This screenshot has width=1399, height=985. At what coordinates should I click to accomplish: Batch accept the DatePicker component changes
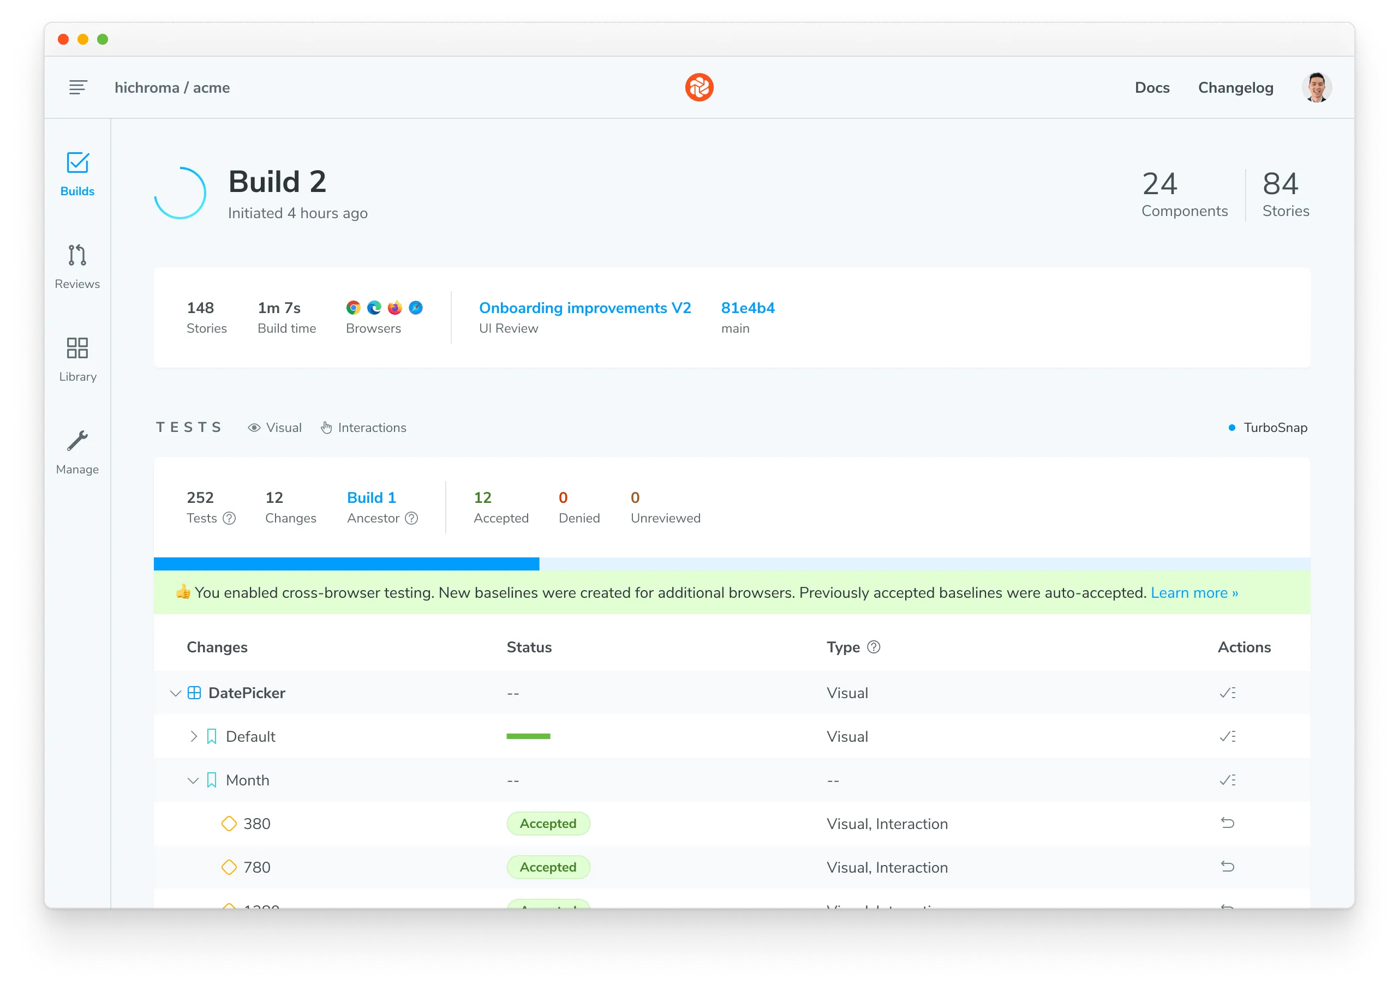pos(1227,693)
